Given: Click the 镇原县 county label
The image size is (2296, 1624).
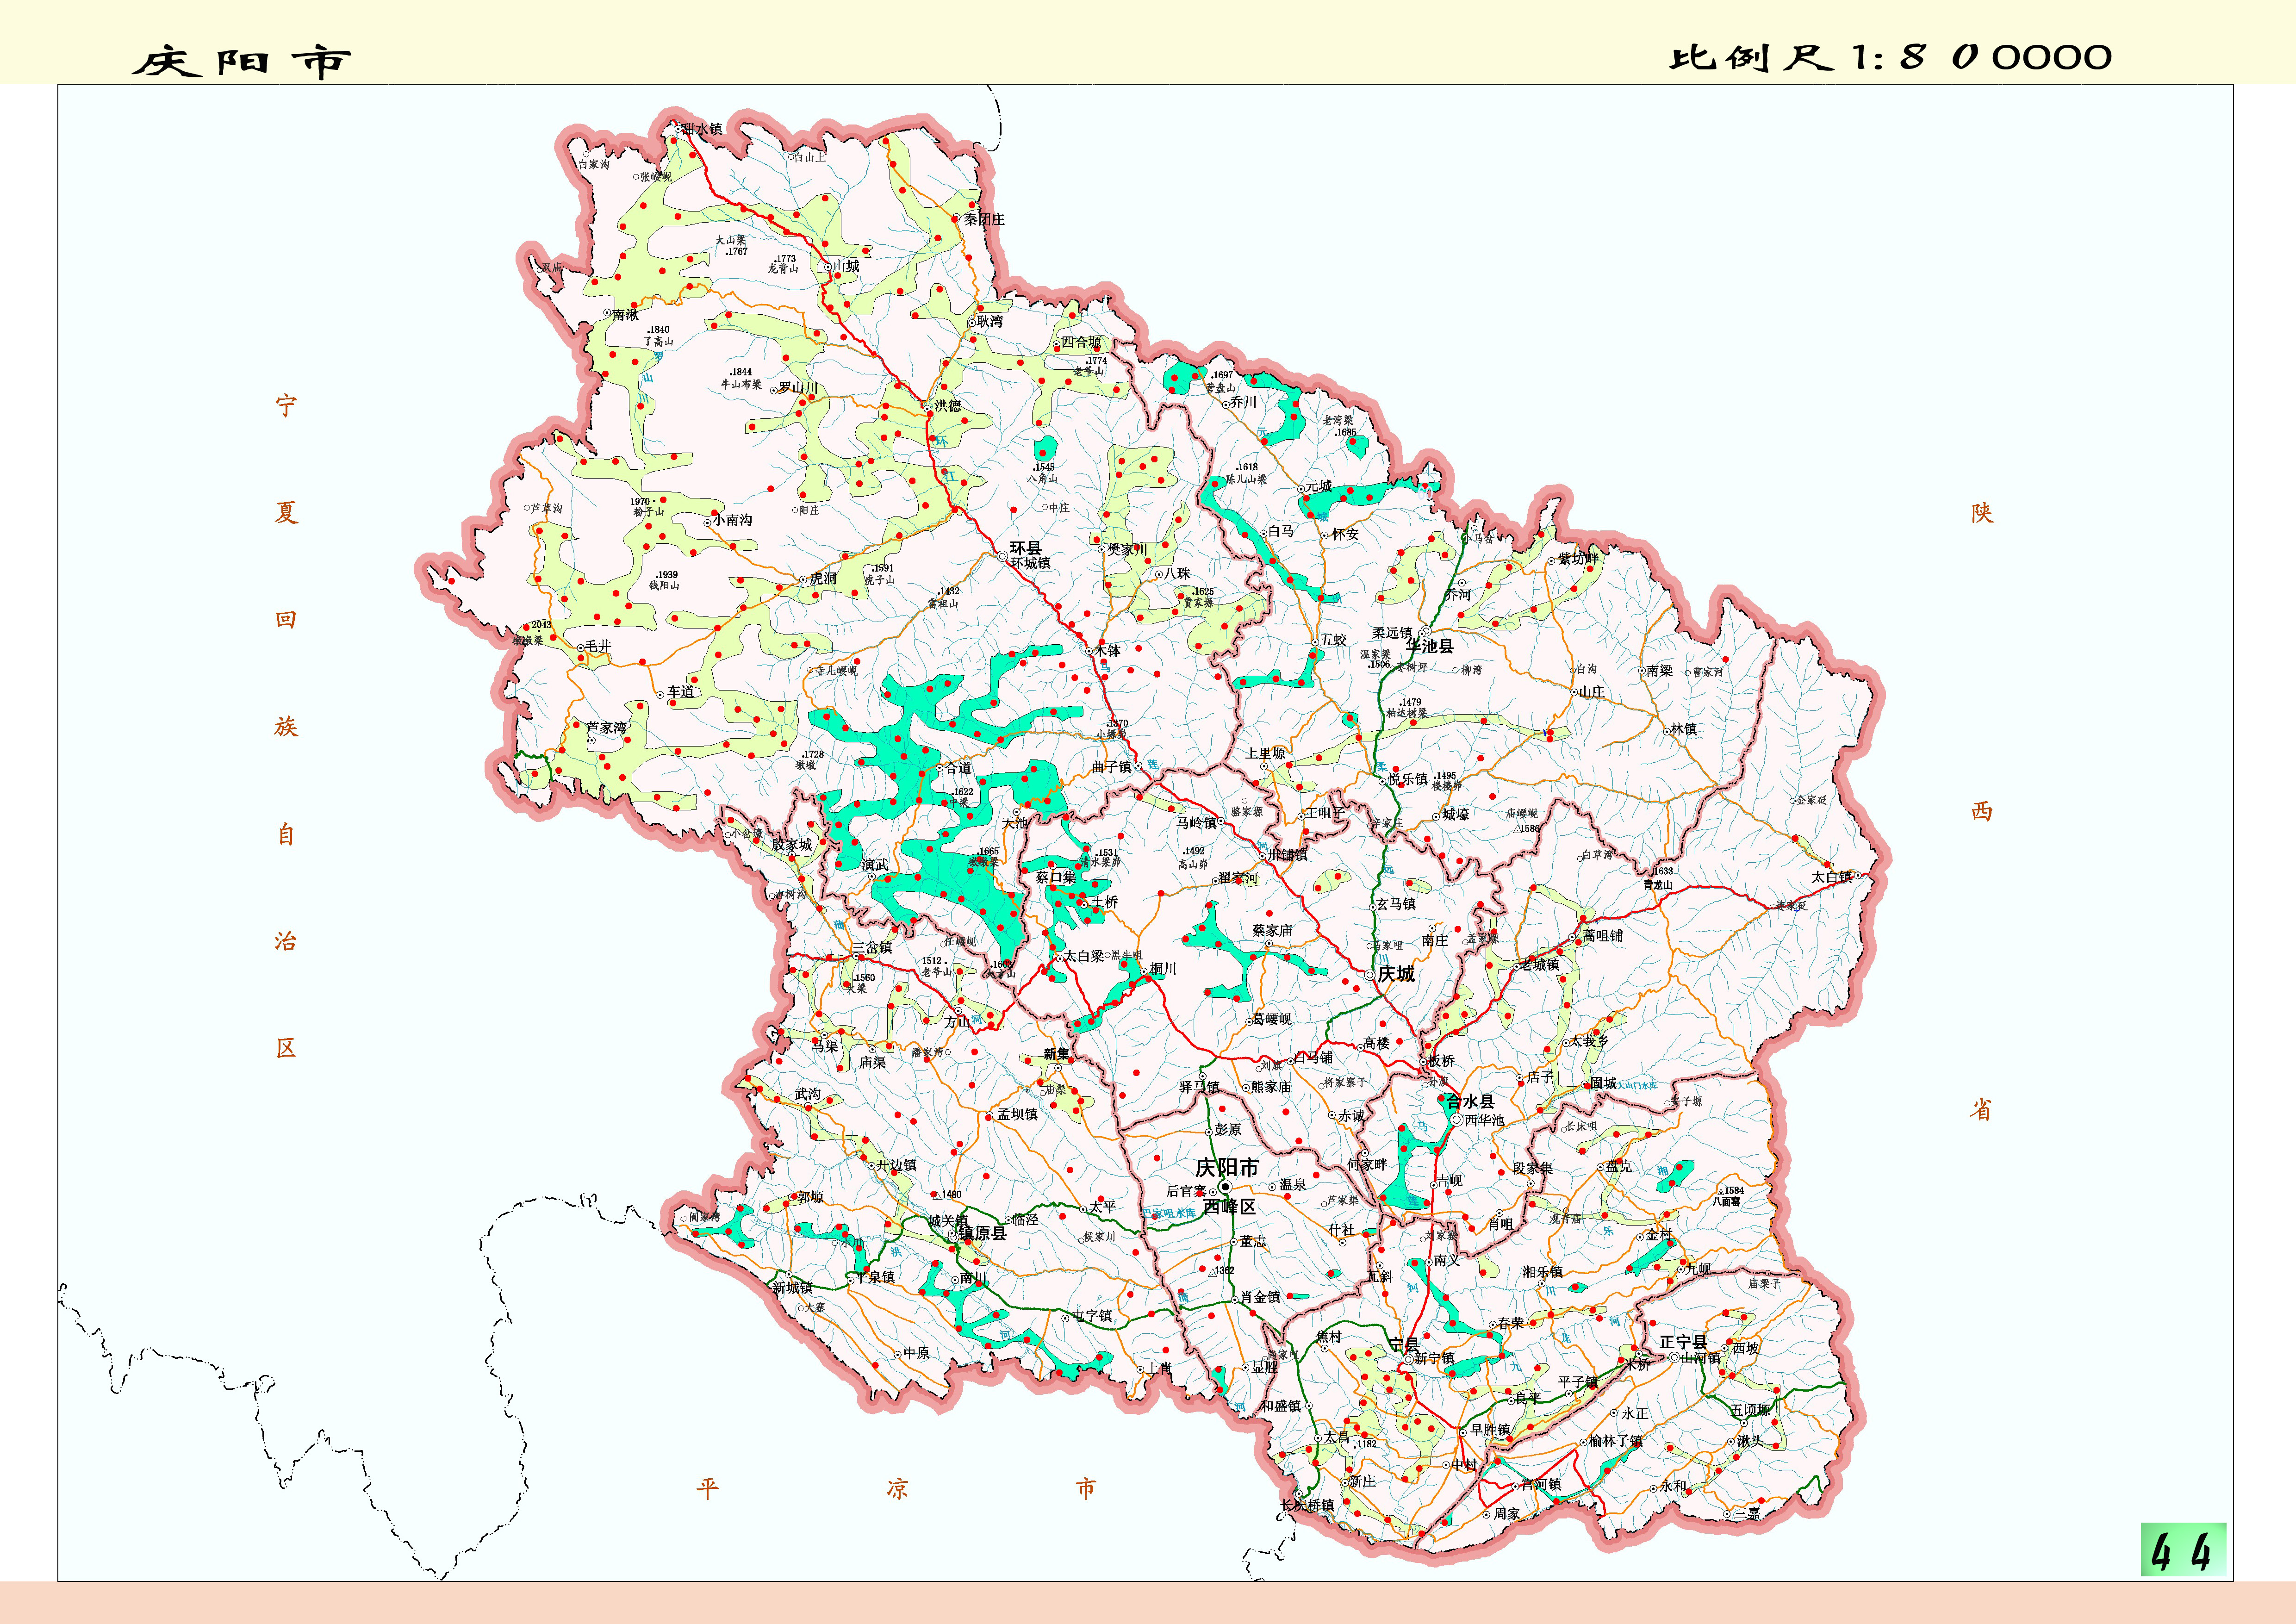Looking at the screenshot, I should (982, 1234).
